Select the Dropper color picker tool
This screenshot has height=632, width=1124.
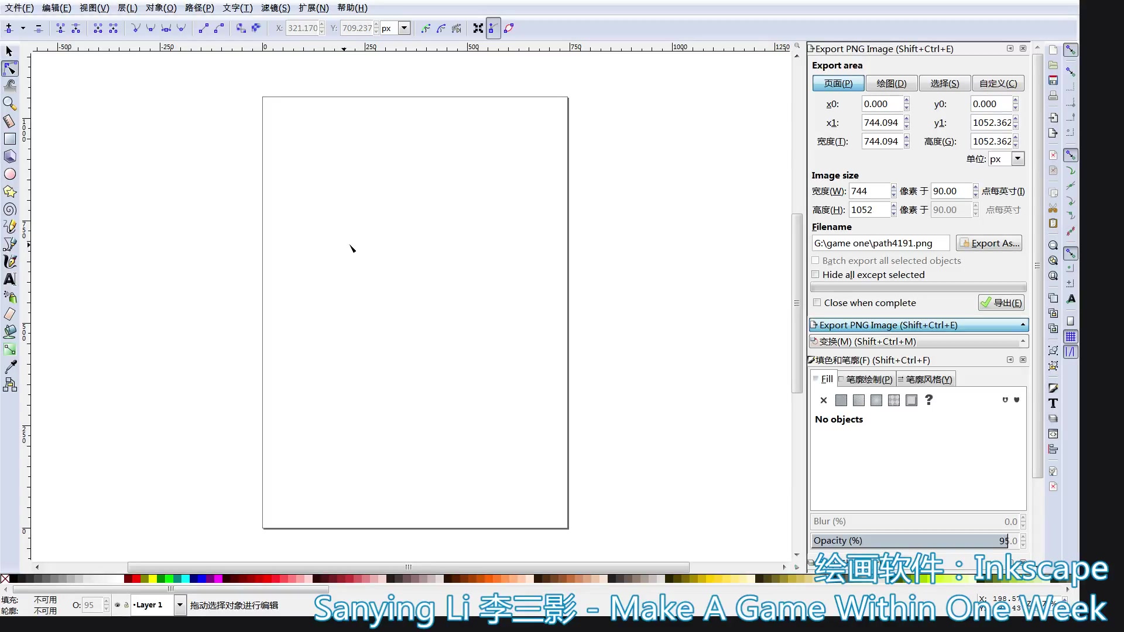tap(10, 367)
